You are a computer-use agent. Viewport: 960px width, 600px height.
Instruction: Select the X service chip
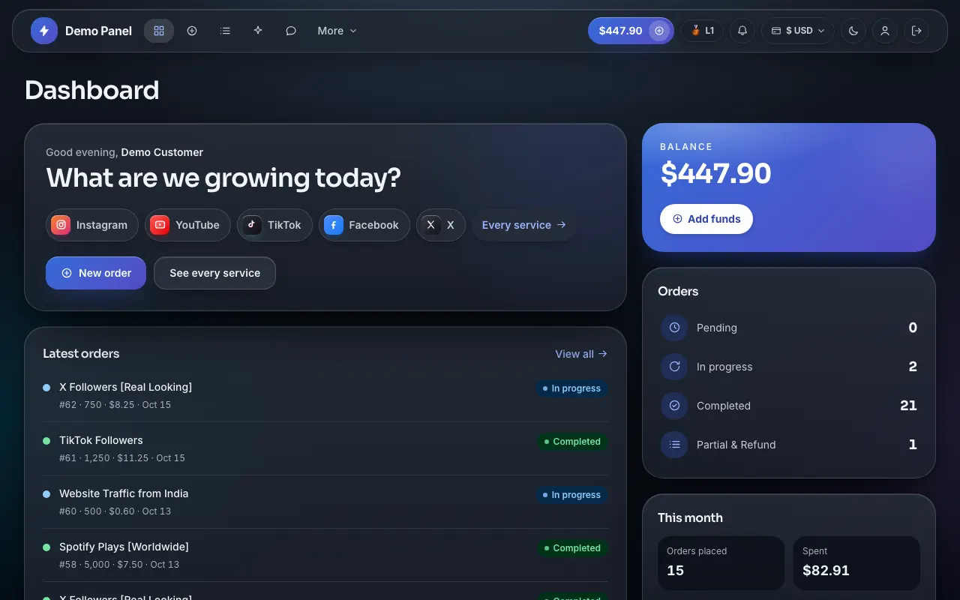(x=441, y=225)
